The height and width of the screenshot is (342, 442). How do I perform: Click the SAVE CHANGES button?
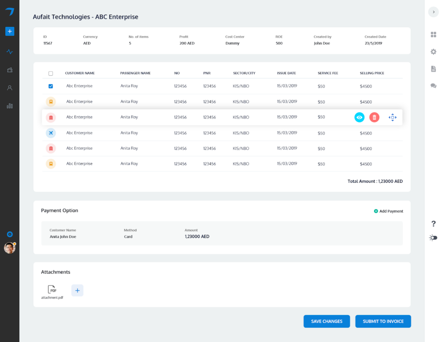[326, 321]
